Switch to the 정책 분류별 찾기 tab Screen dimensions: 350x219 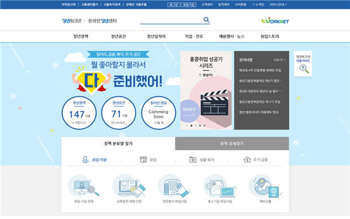coord(119,143)
